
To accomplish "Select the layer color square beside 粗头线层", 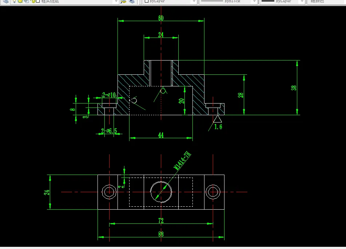I will [38, 1].
